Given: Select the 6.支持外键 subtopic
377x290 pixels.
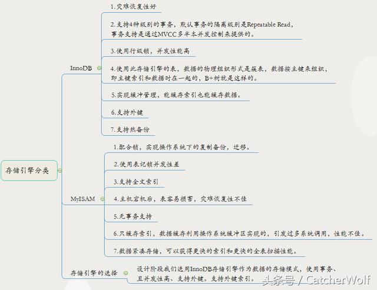Looking at the screenshot, I should (127, 112).
